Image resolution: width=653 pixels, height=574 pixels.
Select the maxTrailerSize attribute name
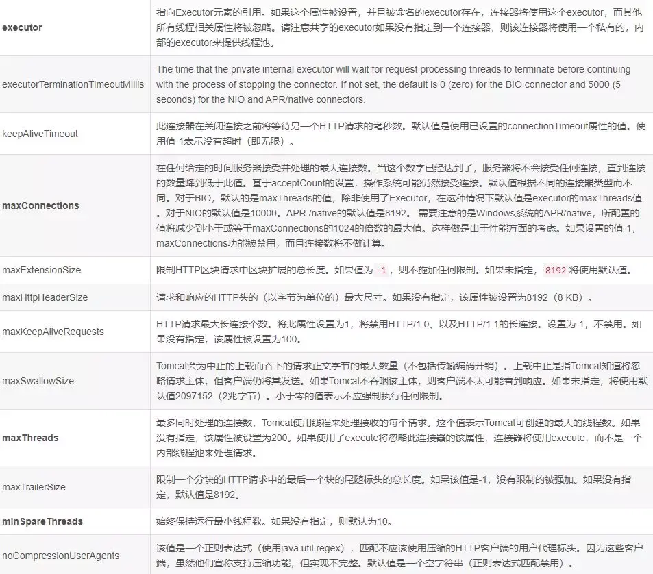click(x=34, y=487)
